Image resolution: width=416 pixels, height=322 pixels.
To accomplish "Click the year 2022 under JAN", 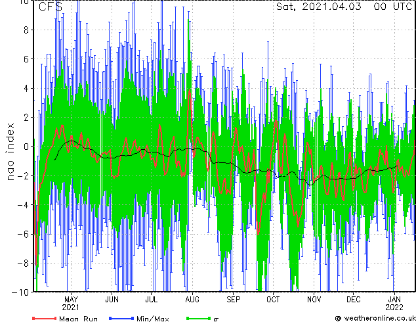I will pos(394,308).
